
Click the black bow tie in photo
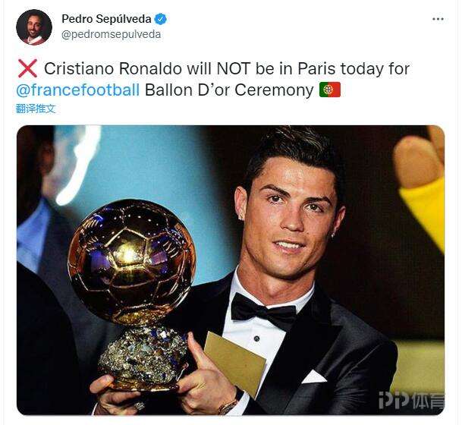(263, 312)
